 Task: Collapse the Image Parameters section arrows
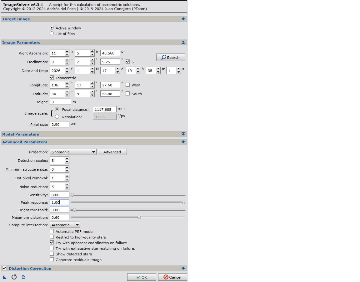coord(183,43)
